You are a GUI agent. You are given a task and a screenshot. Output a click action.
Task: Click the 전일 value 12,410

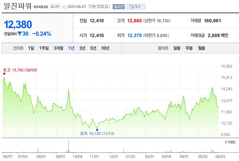pyautogui.click(x=97, y=21)
